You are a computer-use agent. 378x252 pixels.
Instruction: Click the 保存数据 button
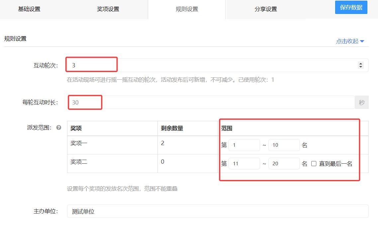click(351, 7)
